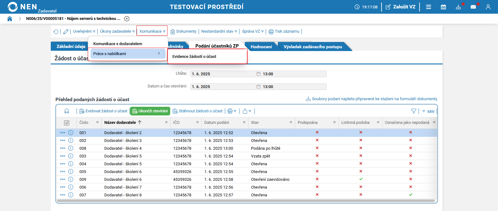The image size is (498, 211).
Task: Open info for row 009
Action: pos(71,179)
